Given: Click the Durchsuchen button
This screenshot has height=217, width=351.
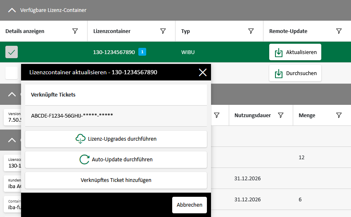Looking at the screenshot, I should click(295, 73).
